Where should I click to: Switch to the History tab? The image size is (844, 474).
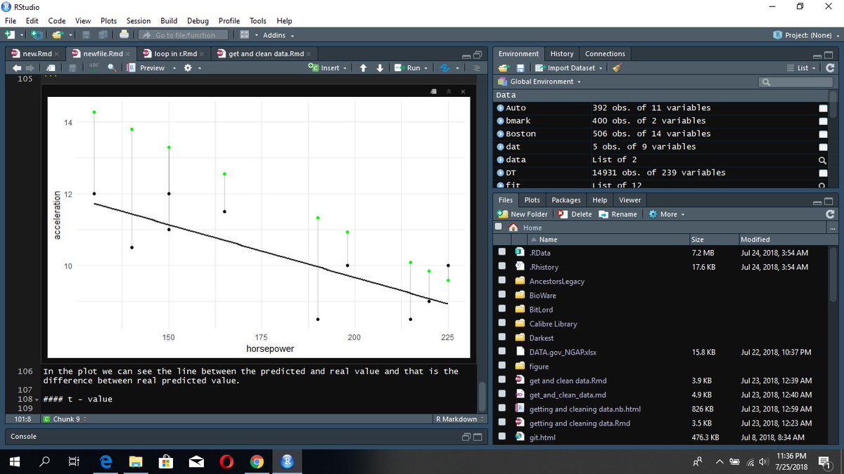(561, 53)
